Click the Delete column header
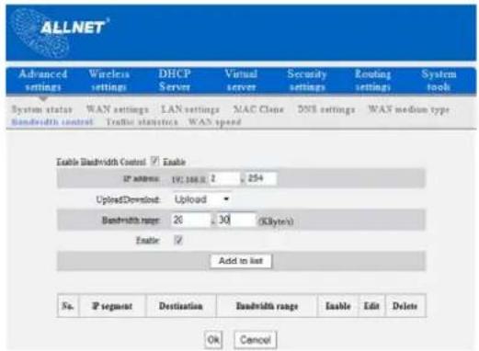Viewport: 479px width, 351px height. [x=405, y=306]
